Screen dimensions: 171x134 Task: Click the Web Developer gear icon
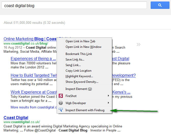pyautogui.click(x=61, y=103)
